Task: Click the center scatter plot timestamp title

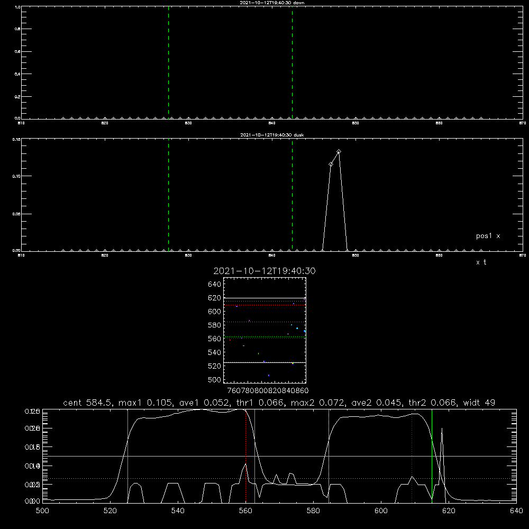Action: 264,271
